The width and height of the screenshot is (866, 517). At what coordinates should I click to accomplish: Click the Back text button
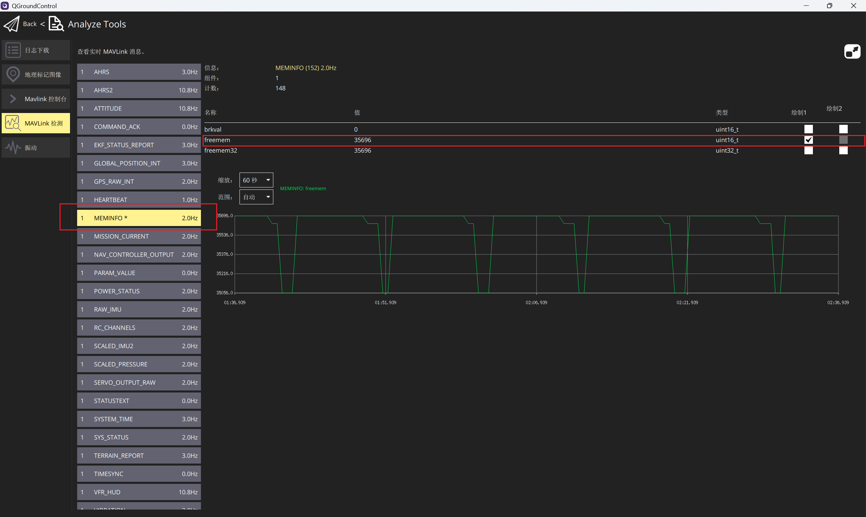pyautogui.click(x=29, y=24)
